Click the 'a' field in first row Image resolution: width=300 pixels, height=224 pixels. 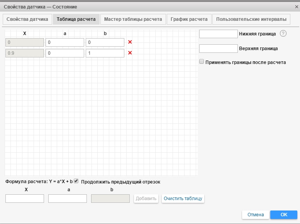(x=65, y=42)
